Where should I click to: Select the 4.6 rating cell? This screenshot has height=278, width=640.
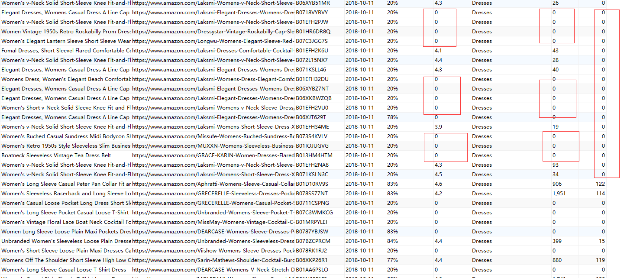pyautogui.click(x=438, y=184)
